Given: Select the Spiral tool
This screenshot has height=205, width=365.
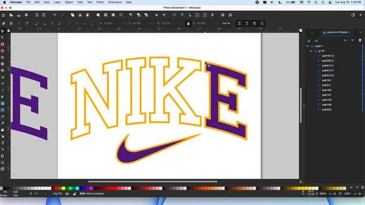Looking at the screenshot, I should [x=2, y=70].
